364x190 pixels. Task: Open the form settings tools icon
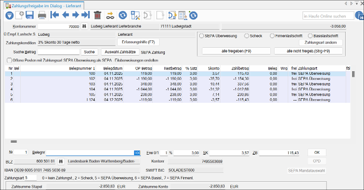click(x=135, y=15)
